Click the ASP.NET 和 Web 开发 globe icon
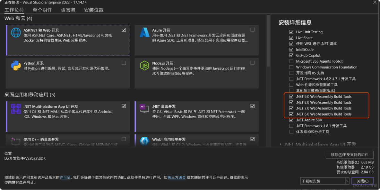The width and height of the screenshot is (380, 190). [x=16, y=32]
